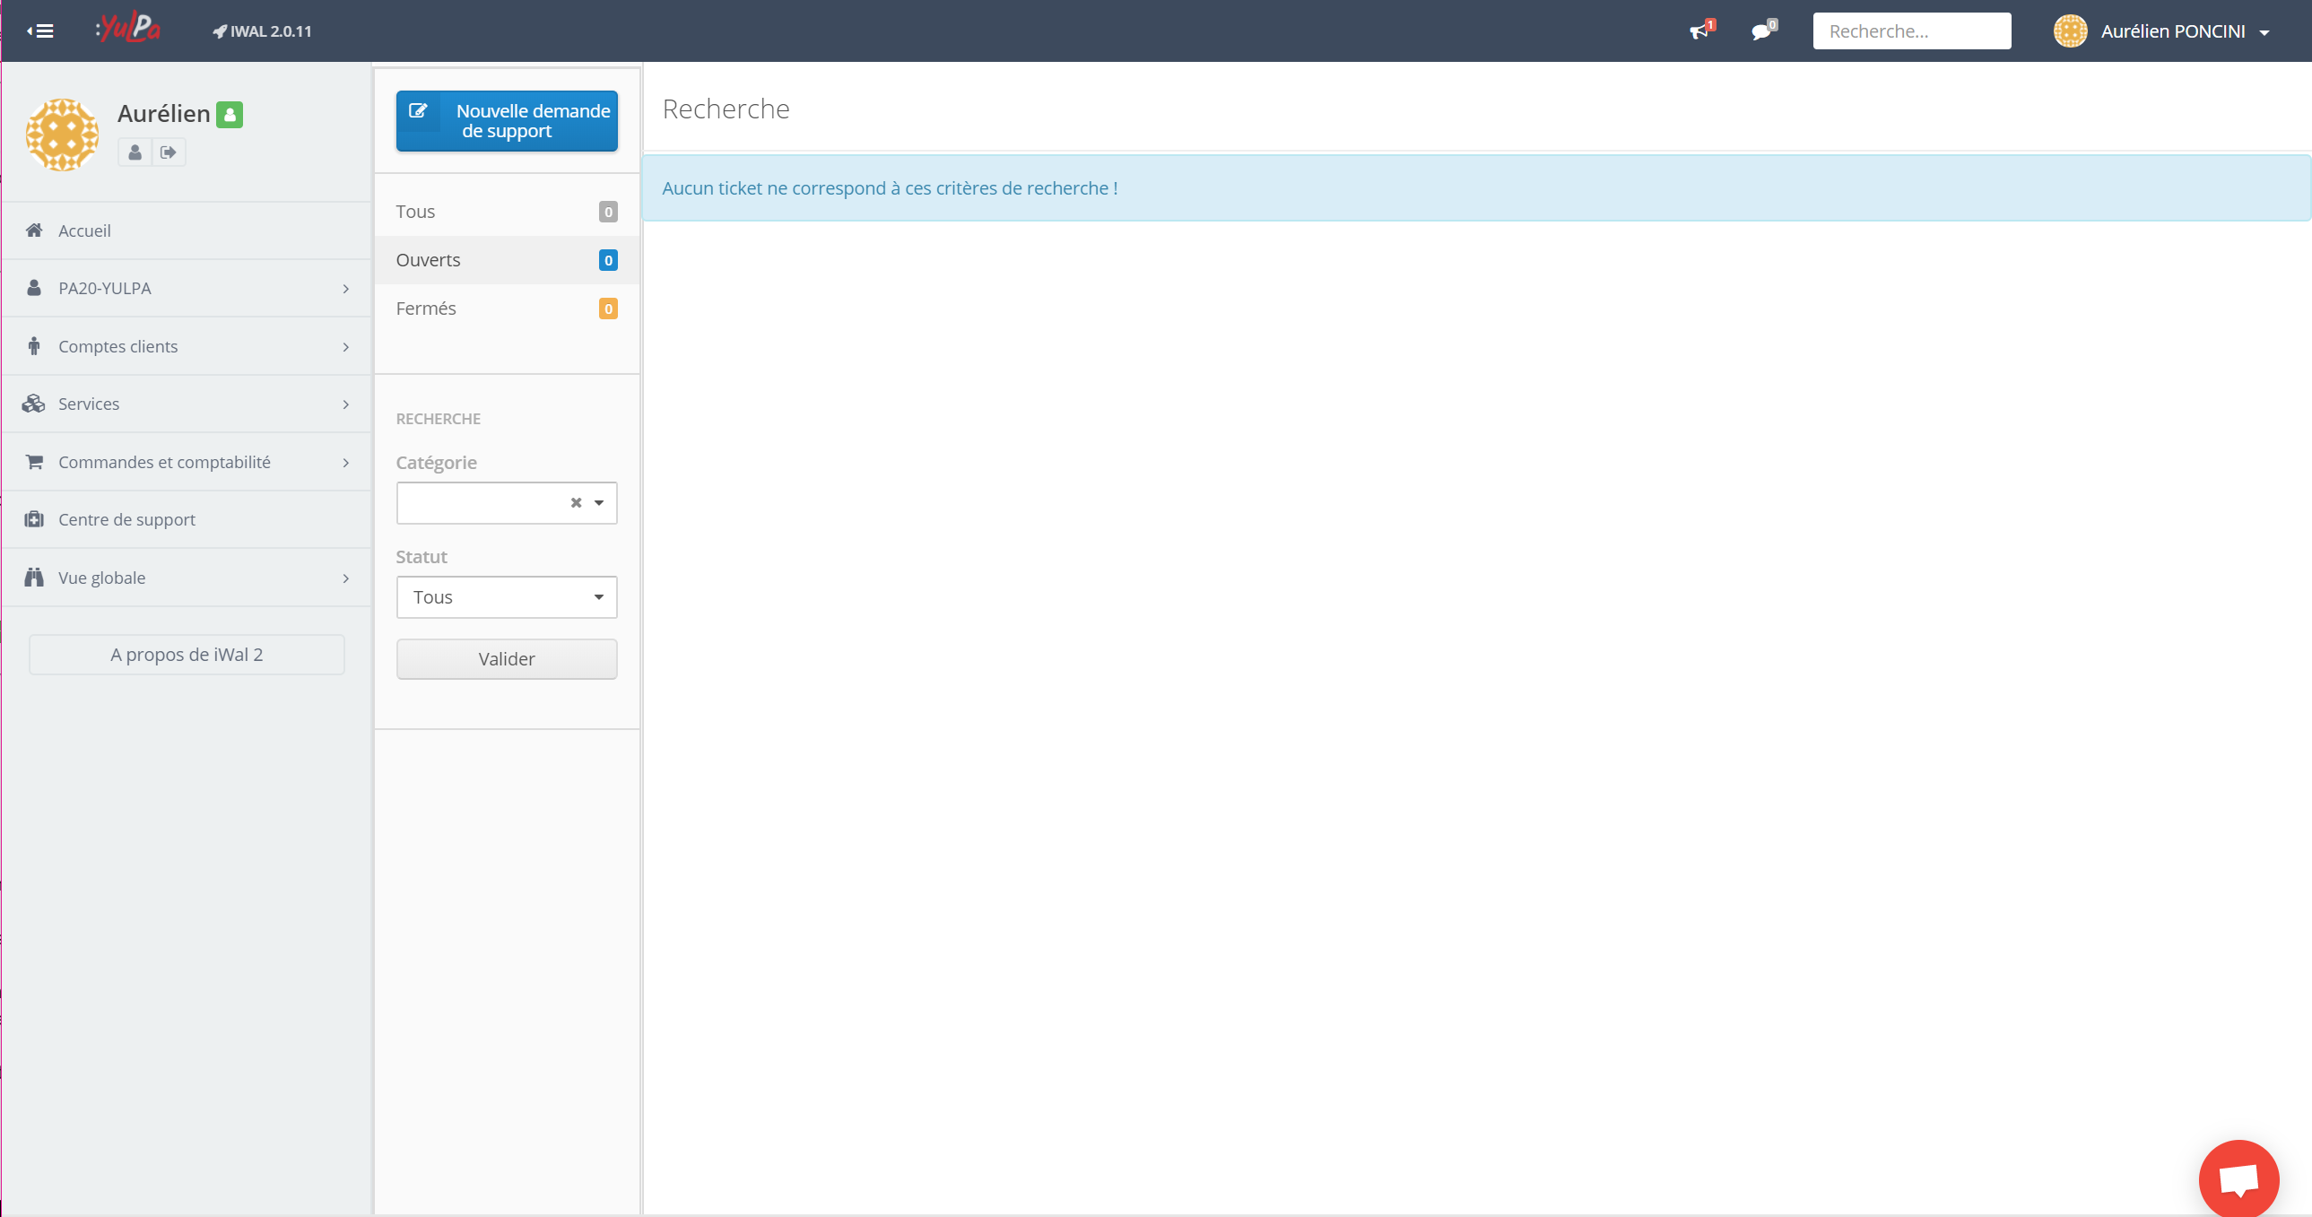The image size is (2312, 1217).
Task: Clear the Catégorie selection with the X
Action: click(576, 502)
